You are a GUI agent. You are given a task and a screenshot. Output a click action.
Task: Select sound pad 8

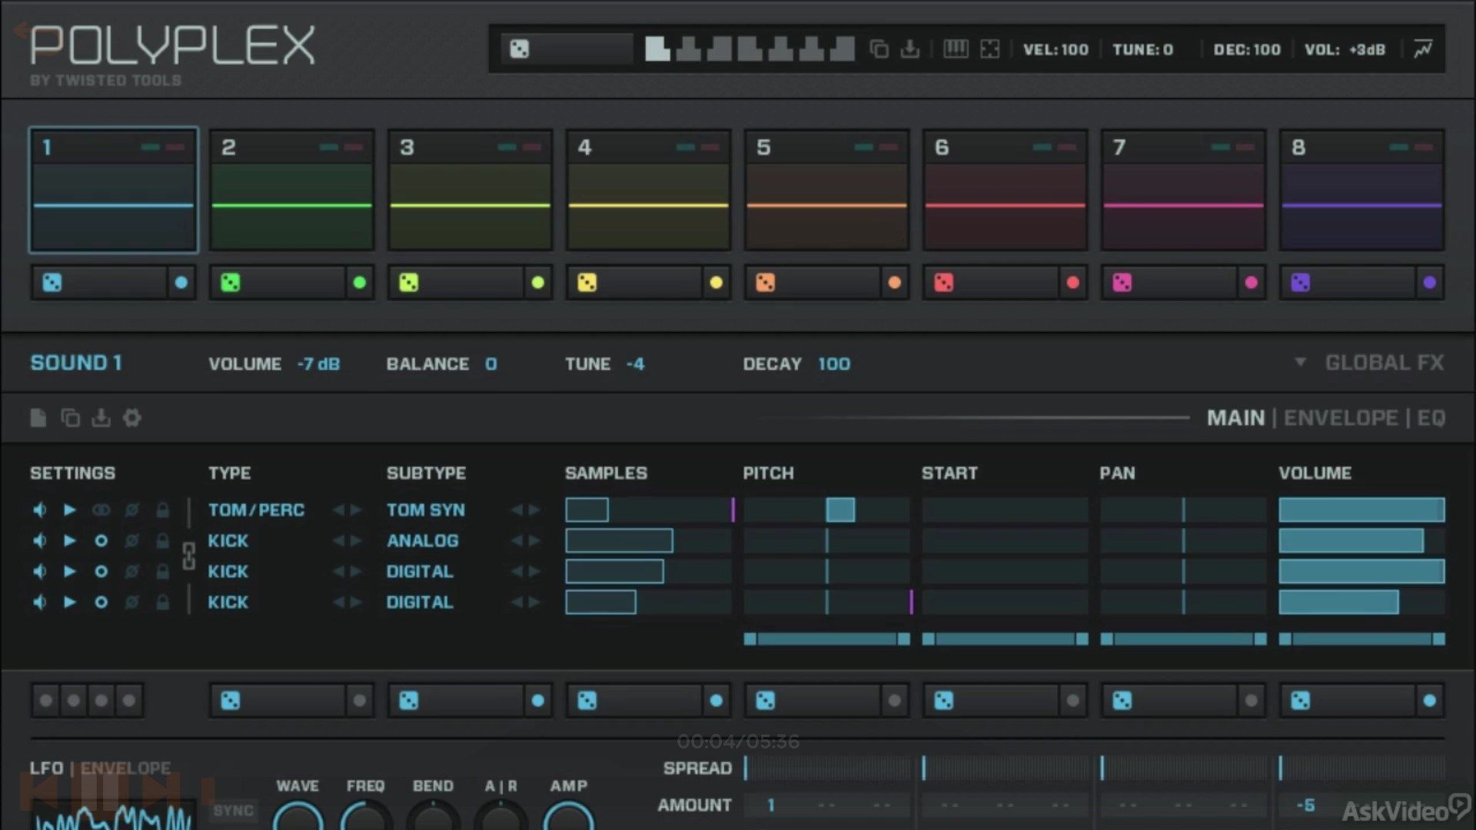1361,190
